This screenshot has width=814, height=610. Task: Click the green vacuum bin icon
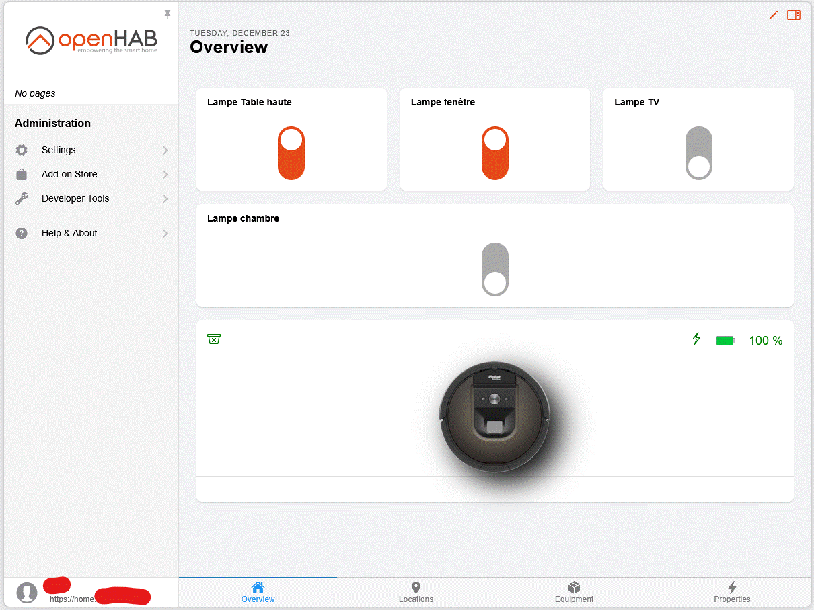214,339
